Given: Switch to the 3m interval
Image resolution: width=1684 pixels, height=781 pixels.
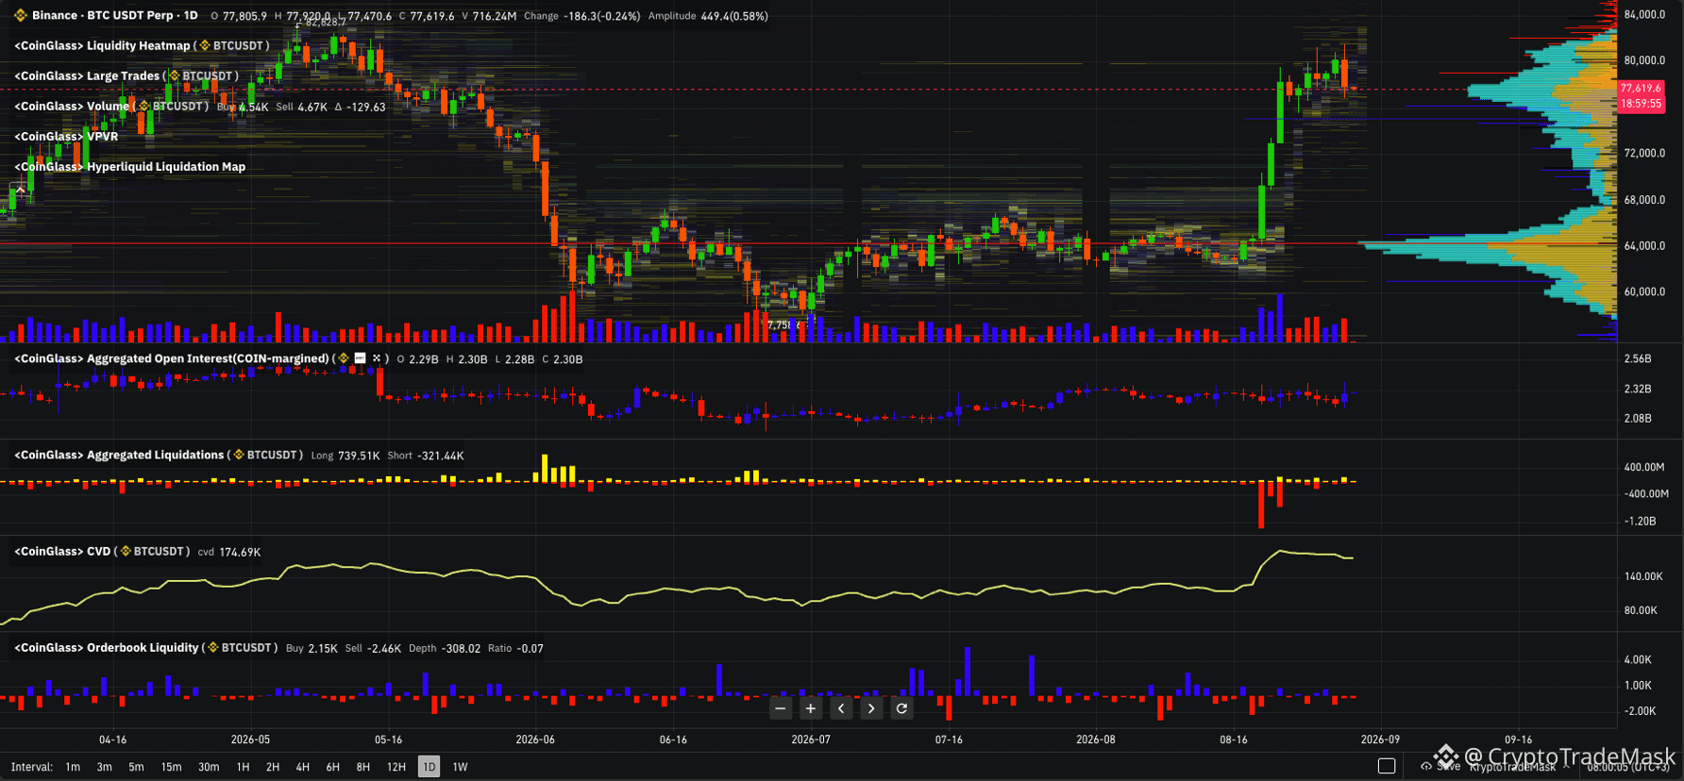Looking at the screenshot, I should (104, 767).
